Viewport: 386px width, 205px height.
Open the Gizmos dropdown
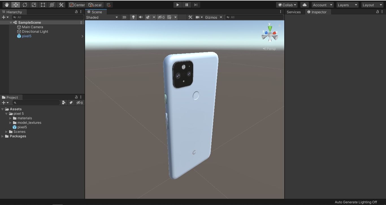213,17
